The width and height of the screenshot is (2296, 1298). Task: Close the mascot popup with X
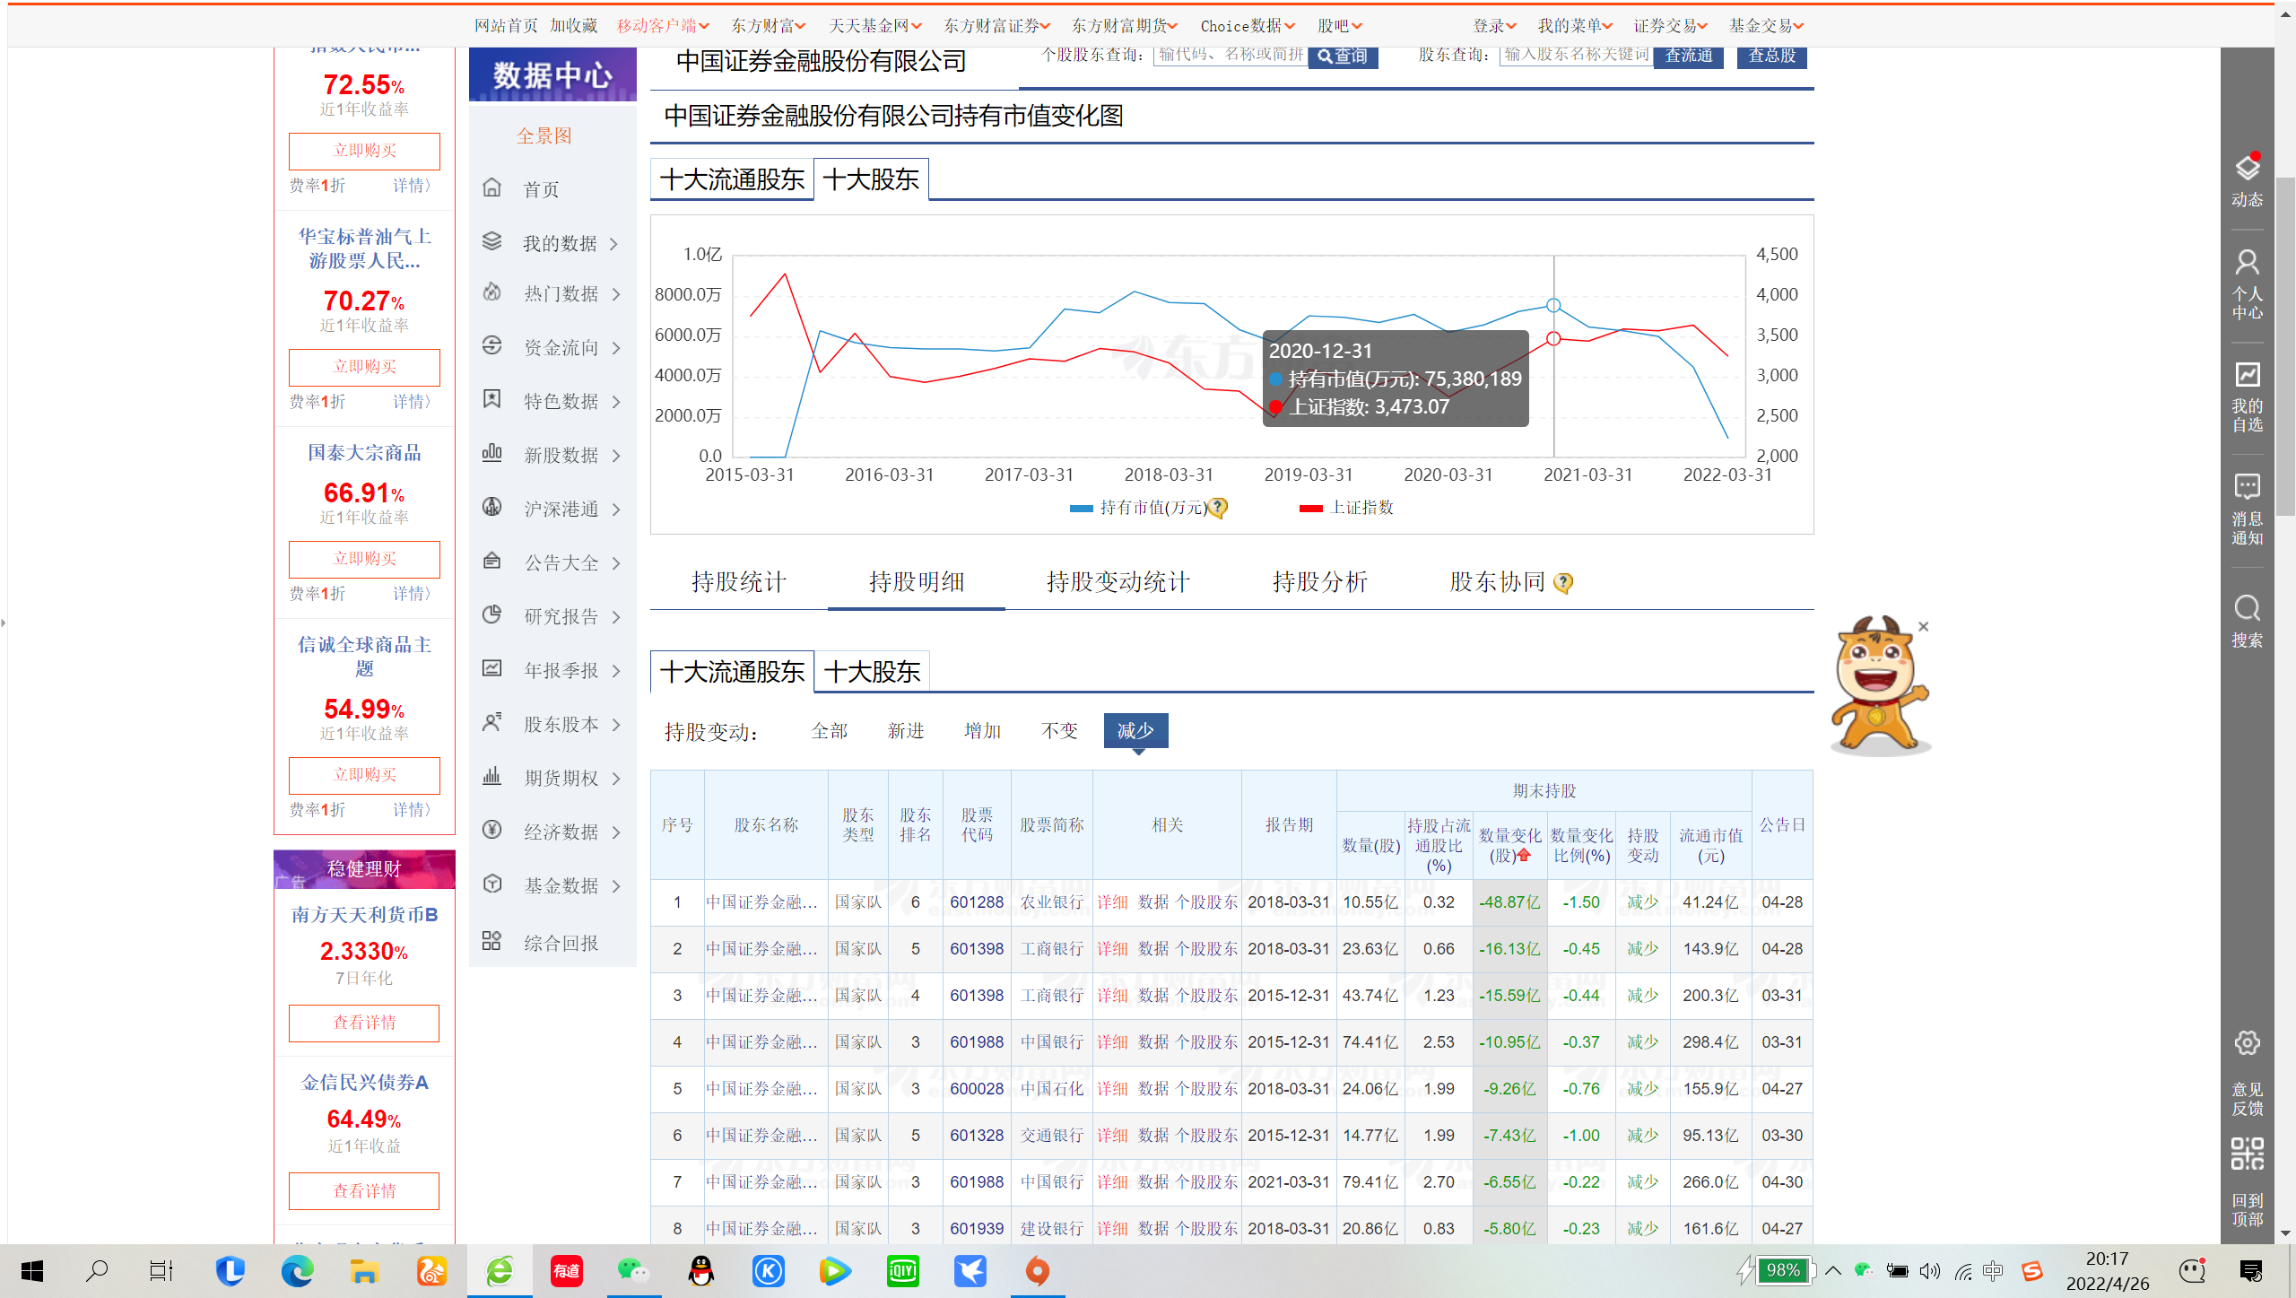pyautogui.click(x=1923, y=626)
